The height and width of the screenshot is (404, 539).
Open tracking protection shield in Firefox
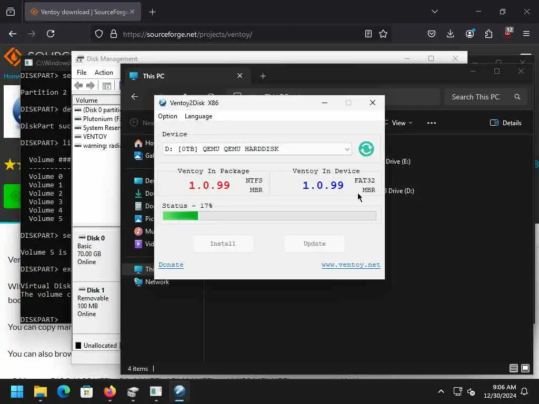(x=99, y=34)
